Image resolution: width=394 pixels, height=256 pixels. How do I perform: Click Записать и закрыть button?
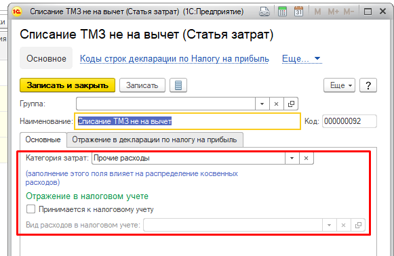[x=67, y=85]
